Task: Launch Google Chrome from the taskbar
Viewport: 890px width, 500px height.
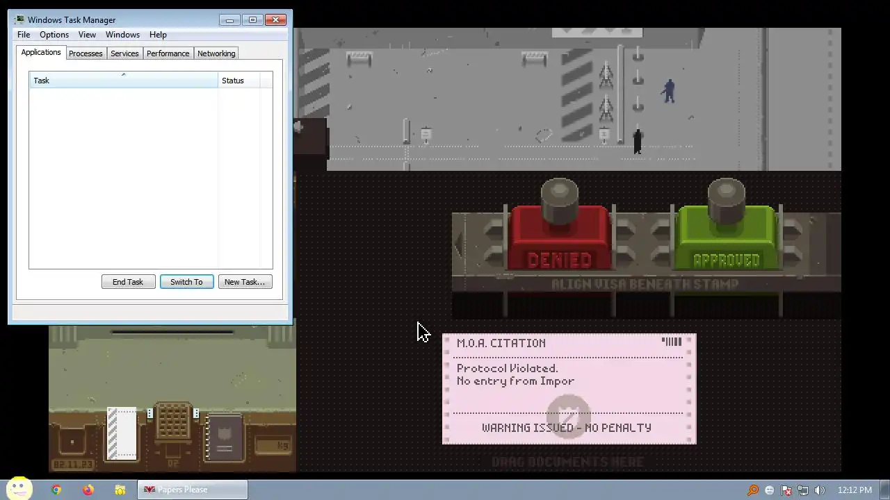Action: (x=56, y=490)
